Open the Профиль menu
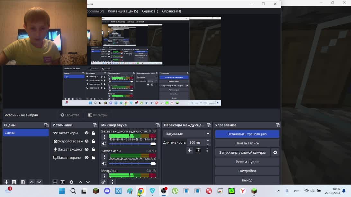 [95, 11]
